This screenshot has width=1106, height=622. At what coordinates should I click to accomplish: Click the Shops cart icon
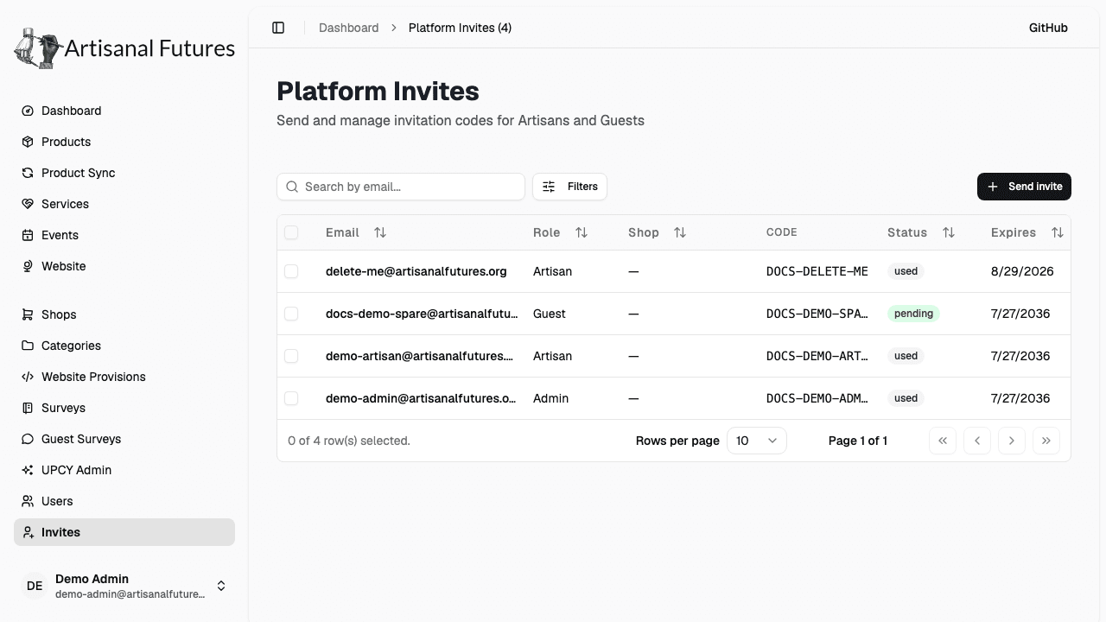coord(28,314)
